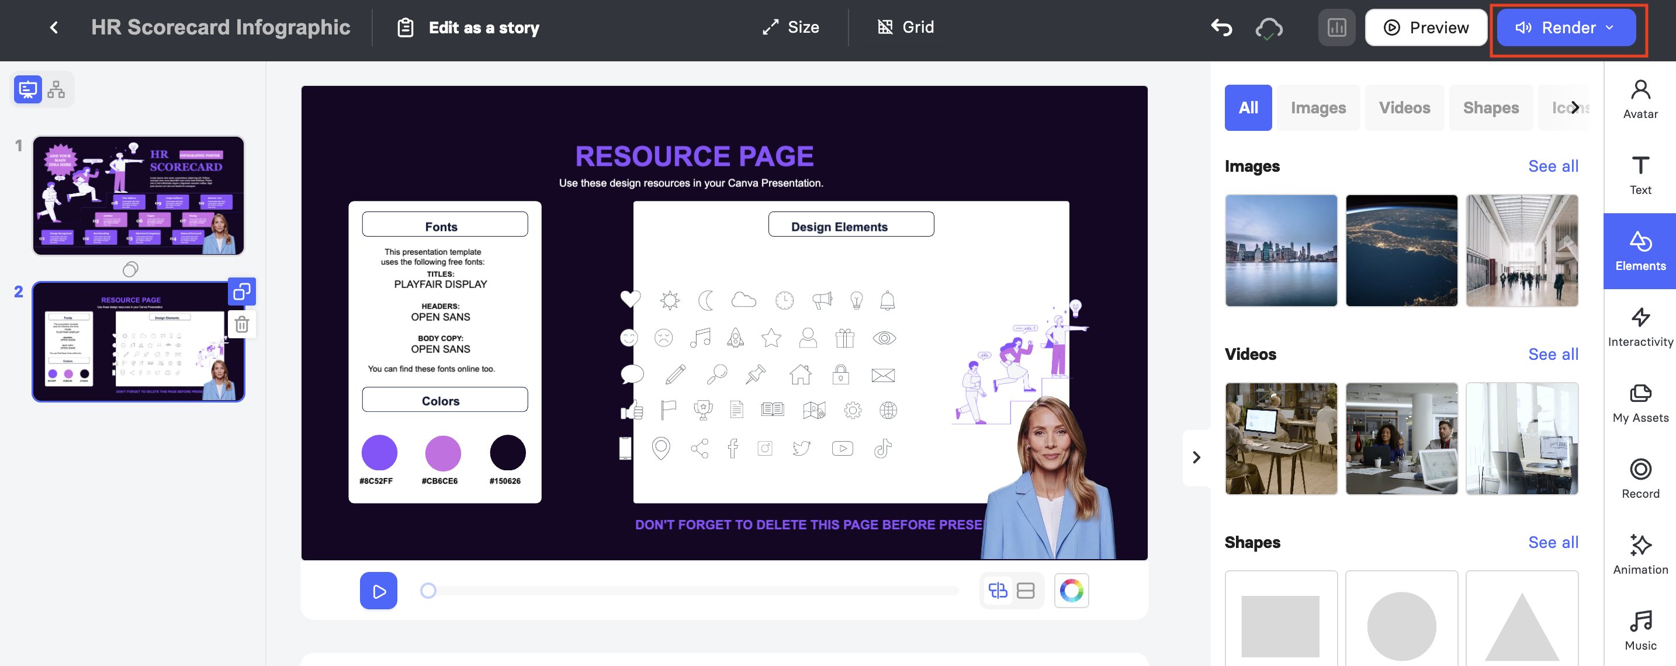Viewport: 1676px width, 666px height.
Task: Open the Size settings
Action: 791,27
